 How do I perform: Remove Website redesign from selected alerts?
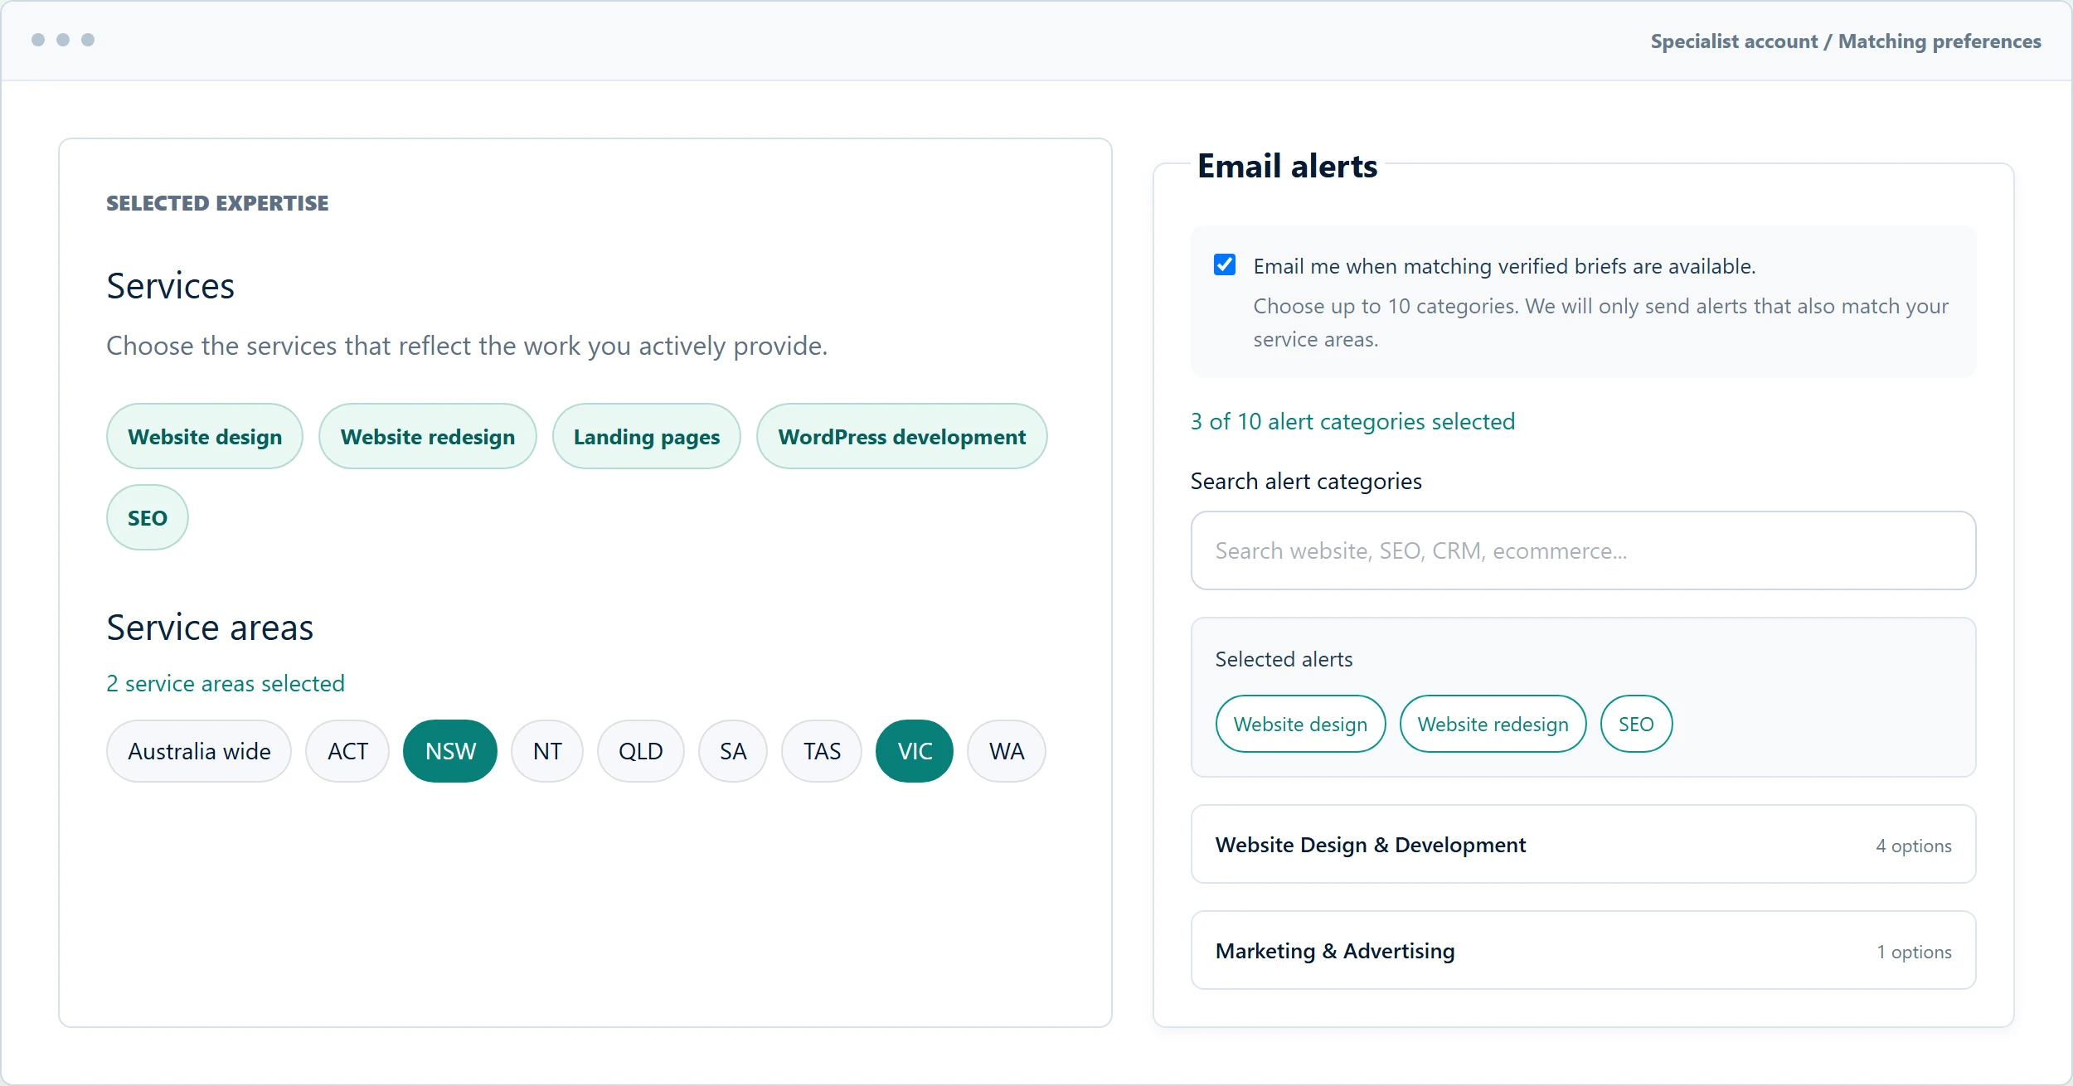coord(1493,725)
